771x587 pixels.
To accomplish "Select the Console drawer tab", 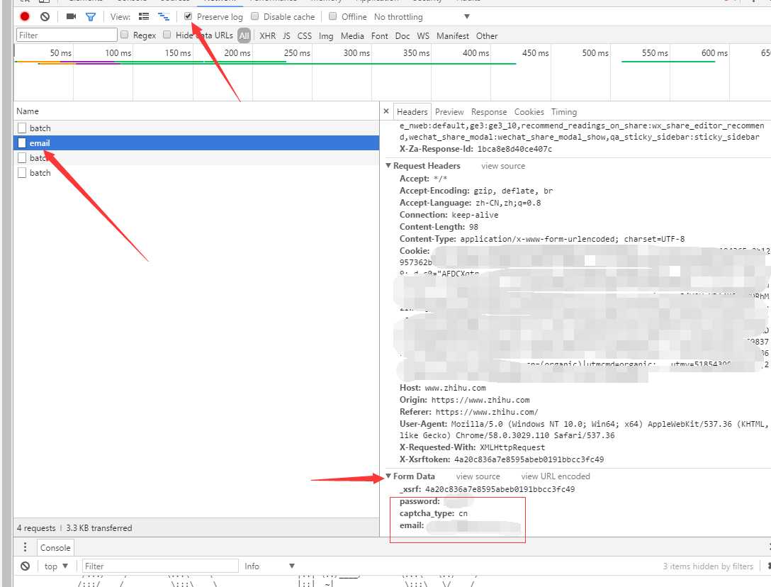I will point(55,547).
